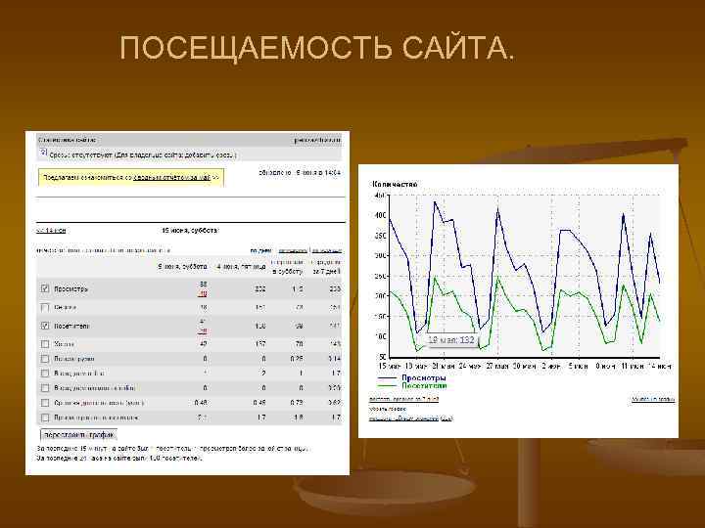
Task: Click the 'за 7 дней' column header
Action: tap(327, 271)
